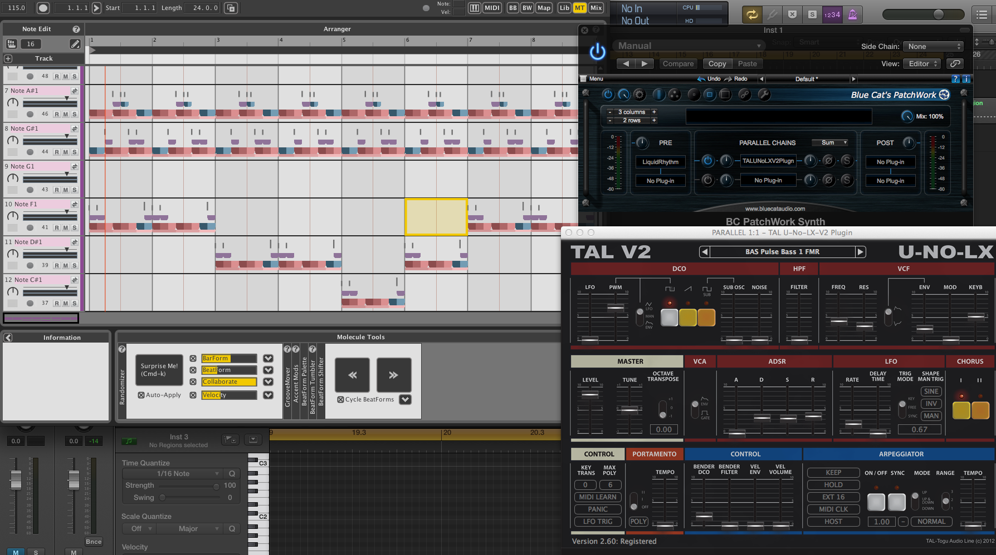This screenshot has height=555, width=996.
Task: Toggle the Collaborate randomizer checkbox
Action: (x=193, y=382)
